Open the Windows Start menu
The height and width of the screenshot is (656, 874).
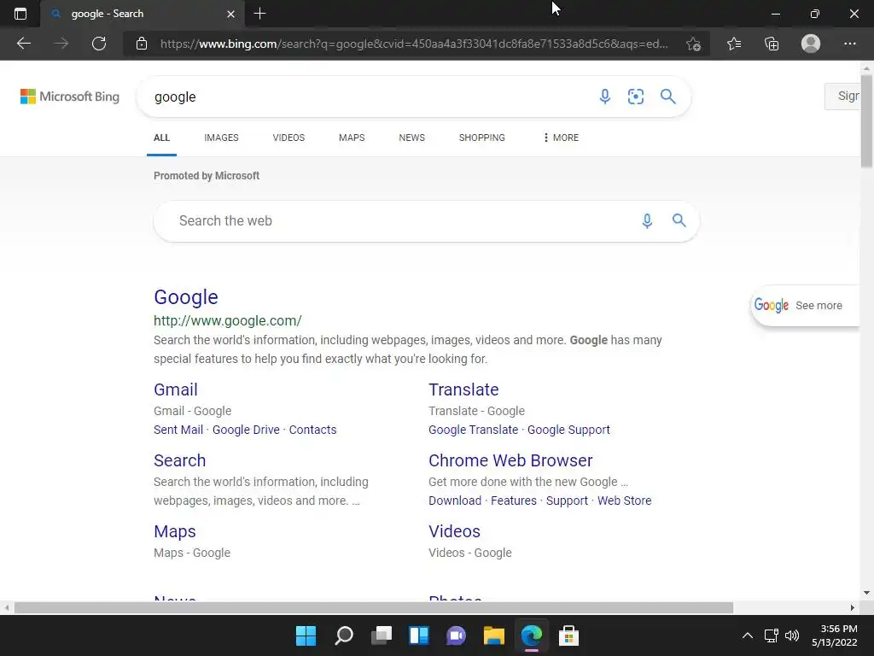[306, 635]
